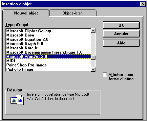Viewport: 147px width, 121px height.
Task: Select Microsoft Draw object type
Action: pyautogui.click(x=48, y=35)
